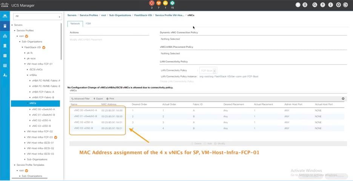353x181 pixels.
Task: Click navigation tree vertical scrollbar
Action: tap(61, 41)
